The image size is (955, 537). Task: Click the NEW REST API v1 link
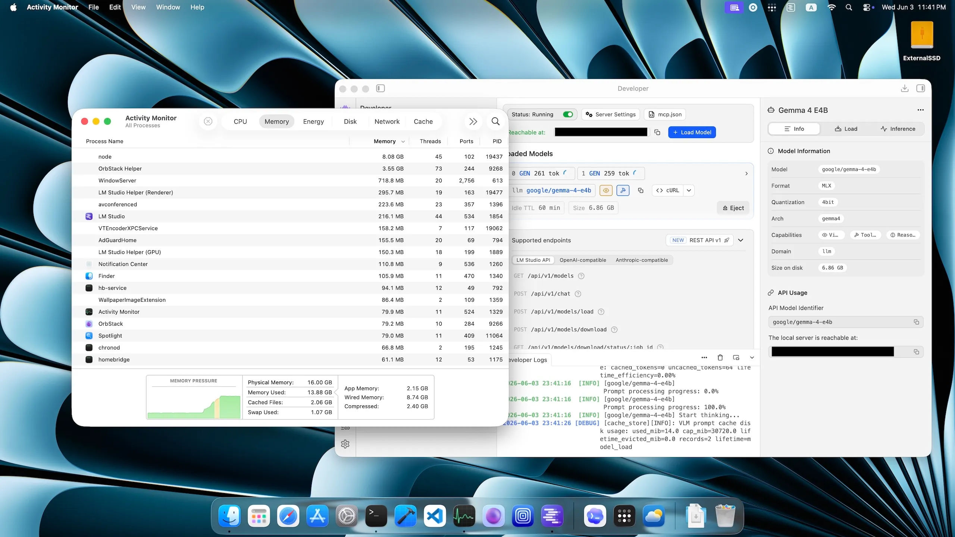click(699, 240)
